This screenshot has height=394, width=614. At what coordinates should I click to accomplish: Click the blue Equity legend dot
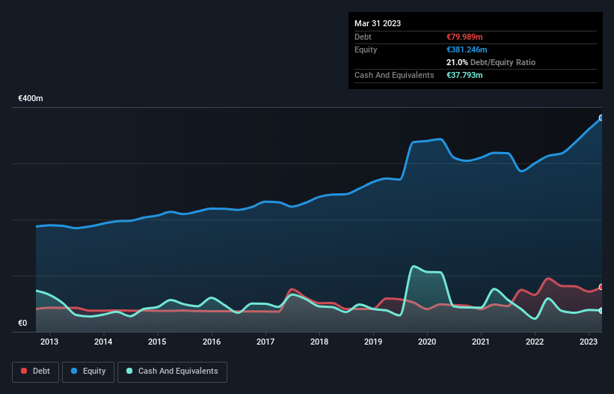point(74,371)
